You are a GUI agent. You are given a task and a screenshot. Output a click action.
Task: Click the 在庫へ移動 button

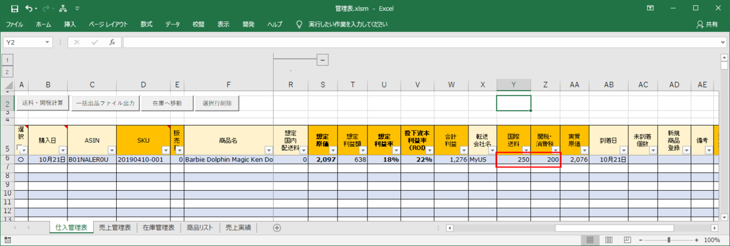(x=167, y=103)
